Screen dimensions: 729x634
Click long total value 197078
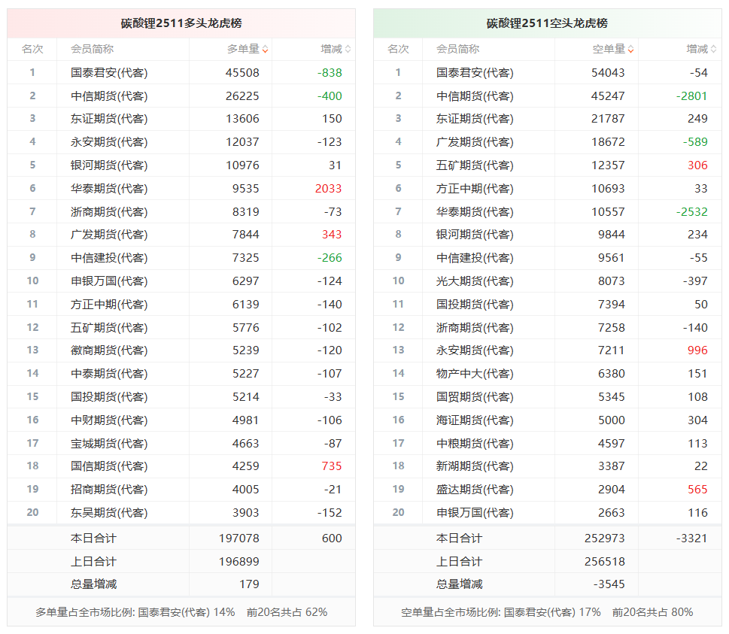tap(239, 538)
